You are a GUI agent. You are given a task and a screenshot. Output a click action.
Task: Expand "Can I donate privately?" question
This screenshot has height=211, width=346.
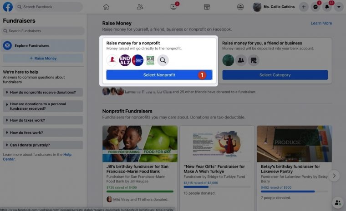(43, 145)
